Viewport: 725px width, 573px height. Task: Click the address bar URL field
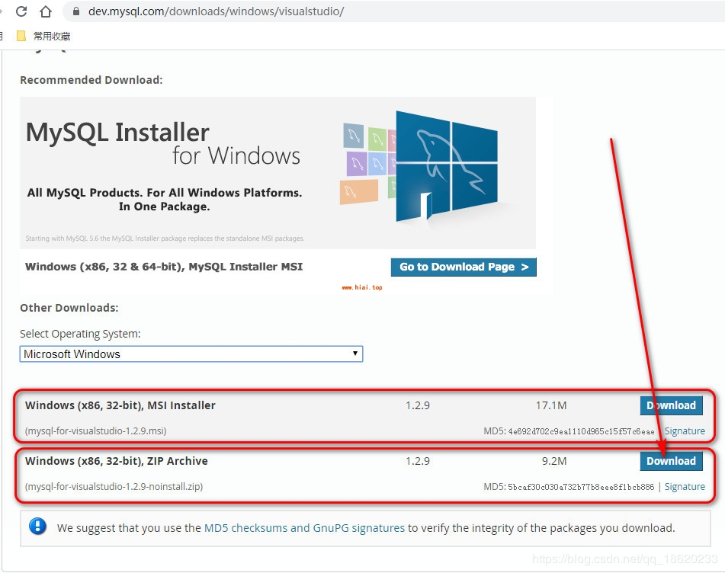click(393, 11)
